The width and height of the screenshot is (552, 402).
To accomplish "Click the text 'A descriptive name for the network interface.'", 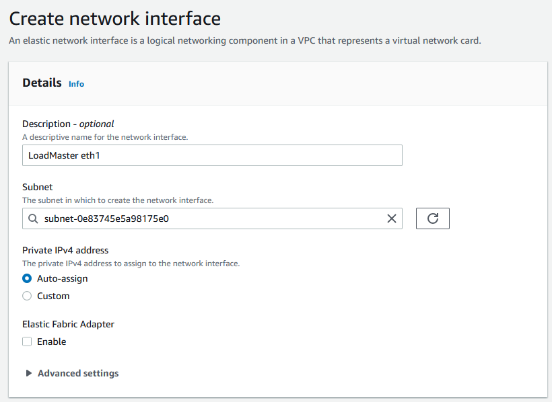I will point(105,137).
